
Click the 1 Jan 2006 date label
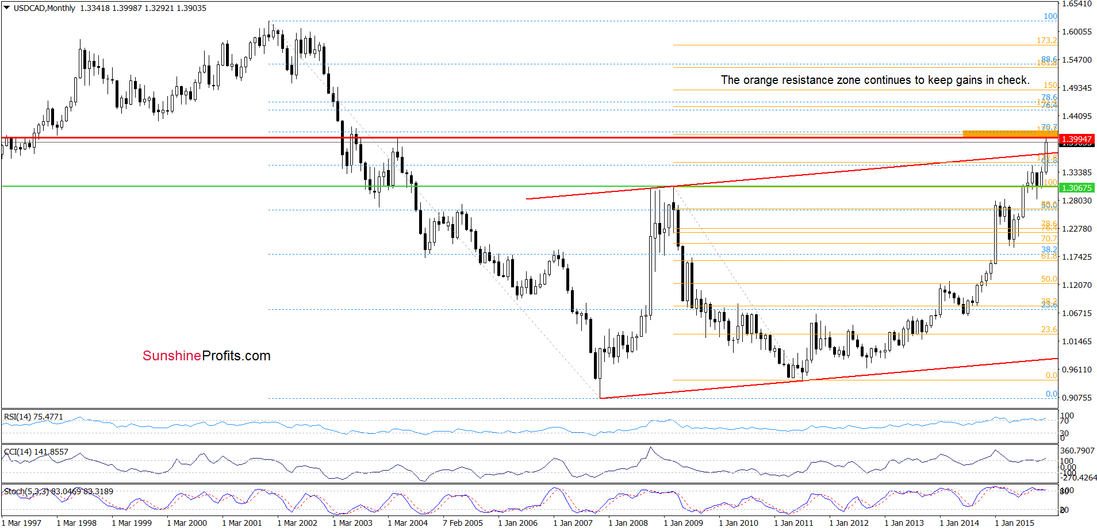[x=518, y=523]
